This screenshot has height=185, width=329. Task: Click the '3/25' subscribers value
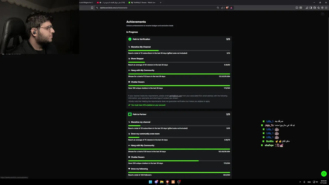pyautogui.click(x=228, y=128)
